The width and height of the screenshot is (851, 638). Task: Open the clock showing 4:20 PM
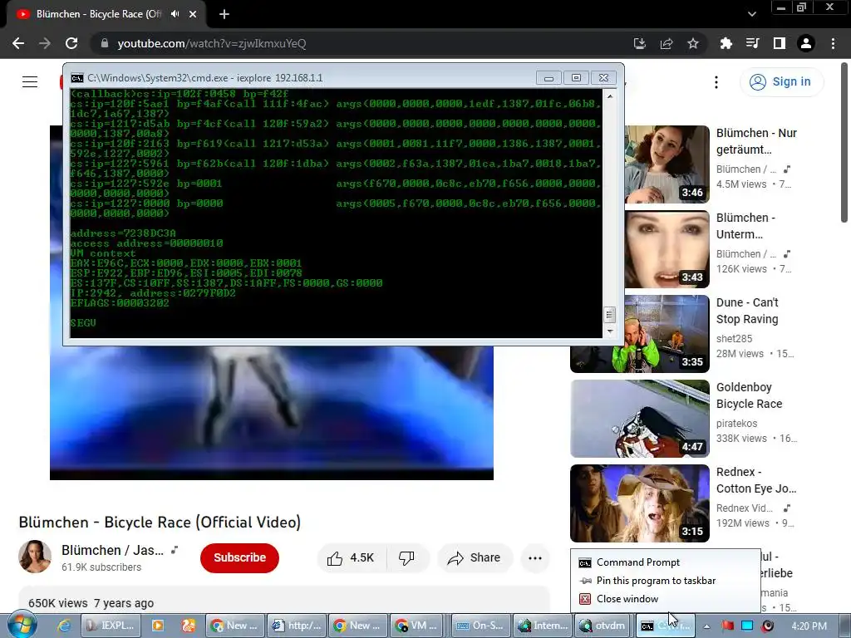coord(809,626)
